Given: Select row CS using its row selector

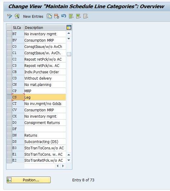Looking at the screenshot, I should pos(9,97).
